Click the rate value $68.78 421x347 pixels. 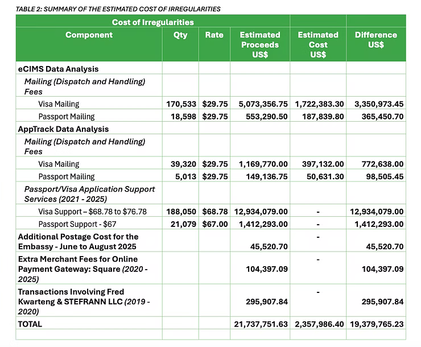point(215,212)
